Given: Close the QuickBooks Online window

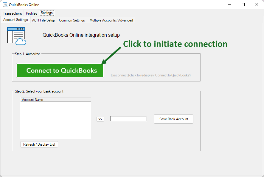Looking at the screenshot, I should click(x=257, y=4).
